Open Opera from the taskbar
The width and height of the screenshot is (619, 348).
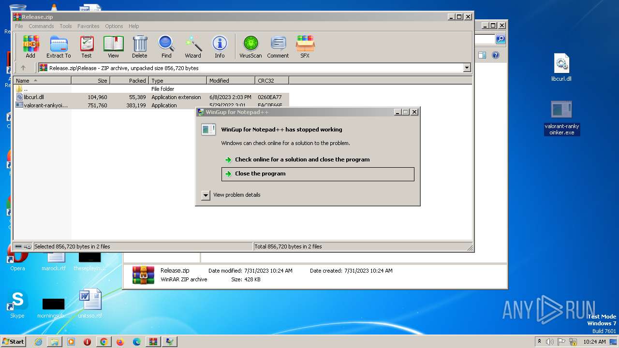(87, 342)
